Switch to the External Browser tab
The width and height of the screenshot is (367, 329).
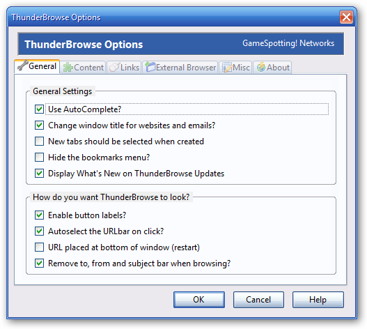180,68
